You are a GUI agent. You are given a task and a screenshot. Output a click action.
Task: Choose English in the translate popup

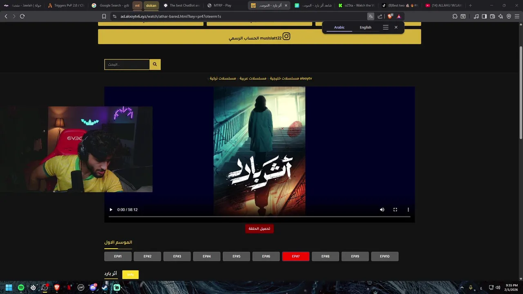365,27
